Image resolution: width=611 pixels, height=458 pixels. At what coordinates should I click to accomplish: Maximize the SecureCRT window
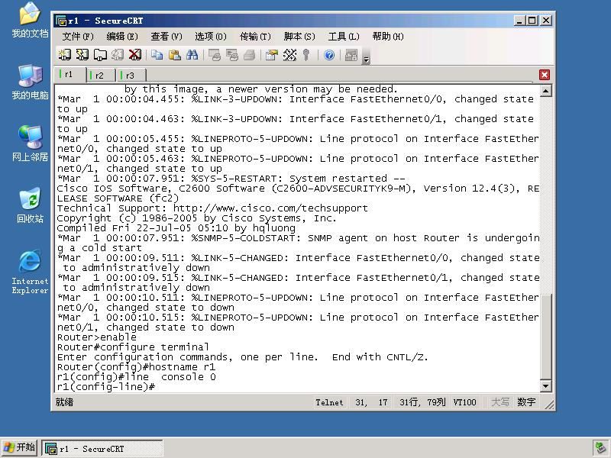pos(532,21)
